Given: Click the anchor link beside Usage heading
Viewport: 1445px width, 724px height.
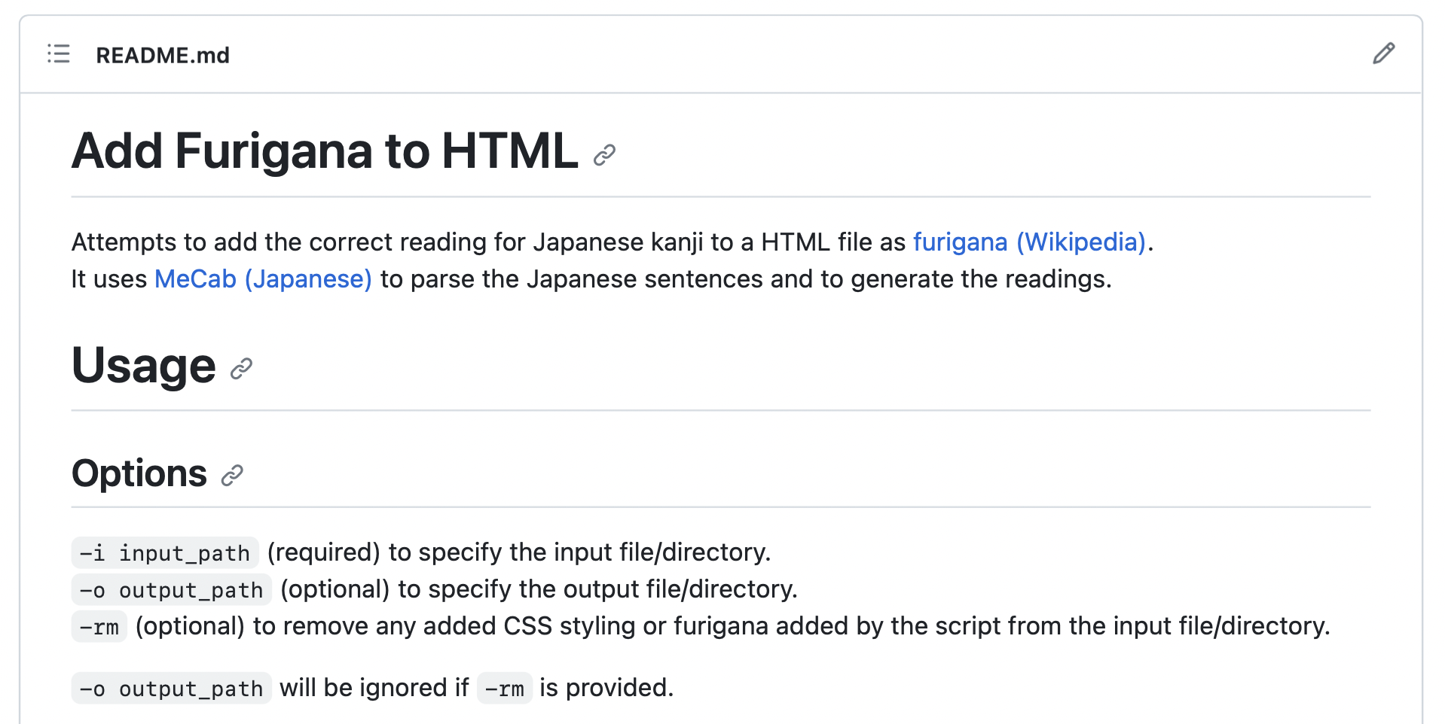Looking at the screenshot, I should [x=240, y=370].
